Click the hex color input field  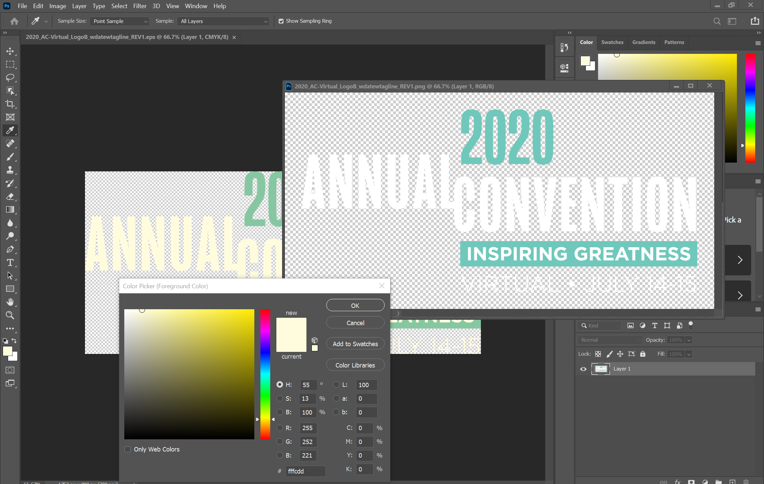point(305,471)
